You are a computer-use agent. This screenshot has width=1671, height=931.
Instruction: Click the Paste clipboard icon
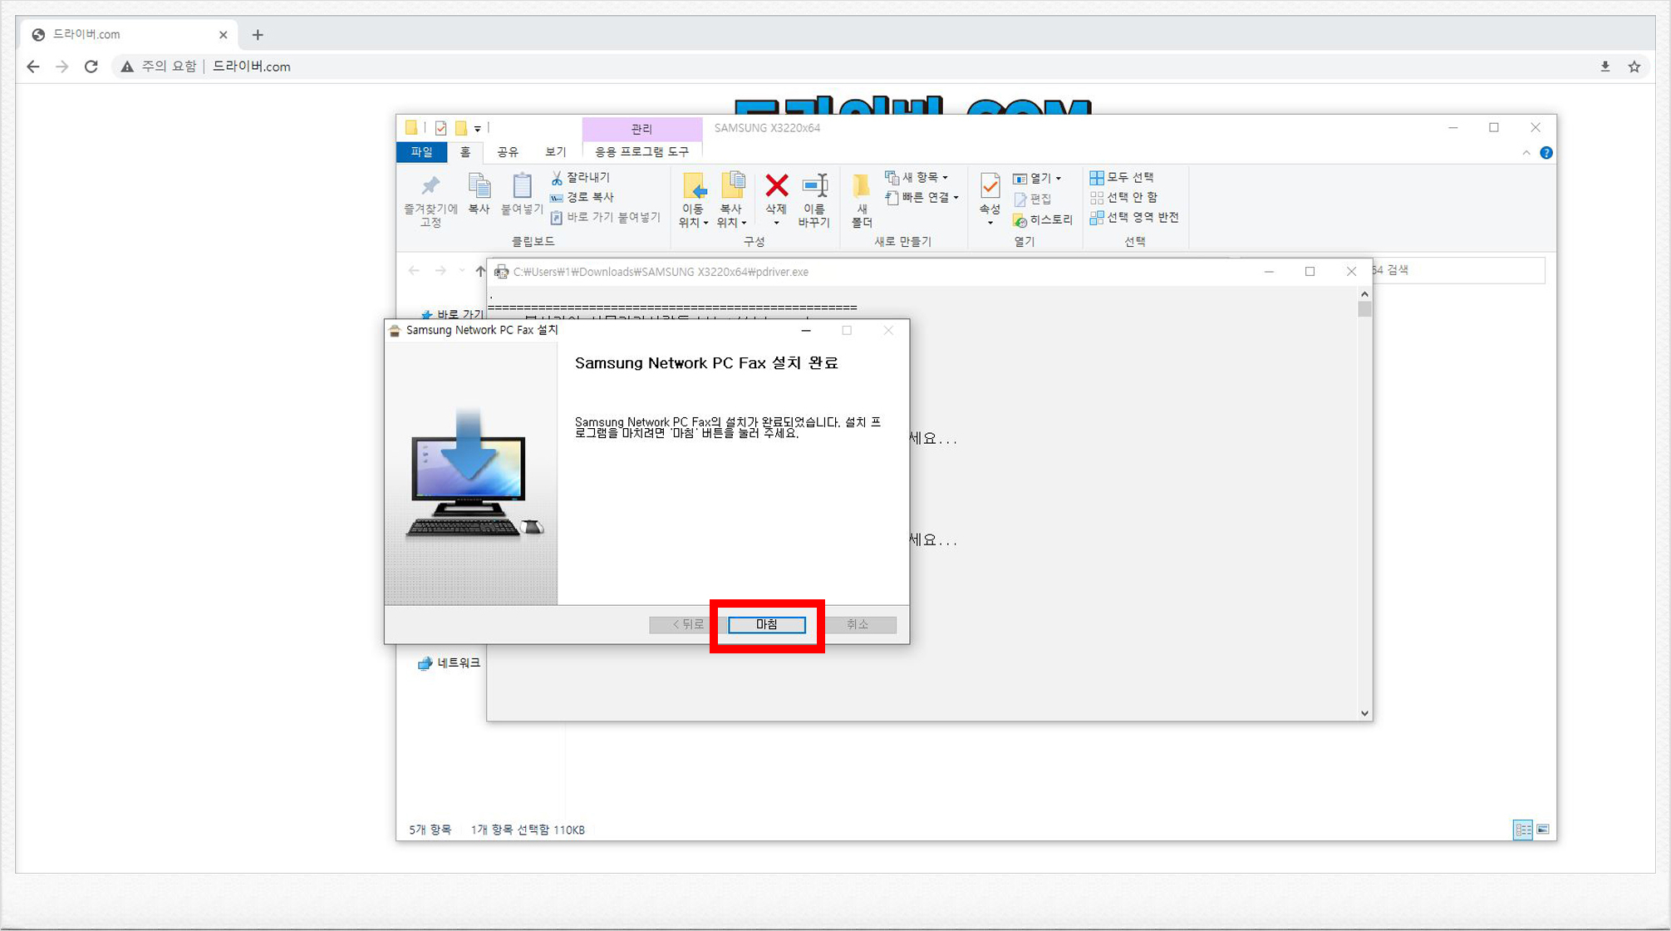coord(522,185)
